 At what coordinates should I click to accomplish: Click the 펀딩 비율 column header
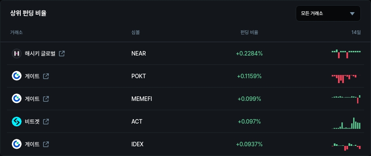coord(249,32)
